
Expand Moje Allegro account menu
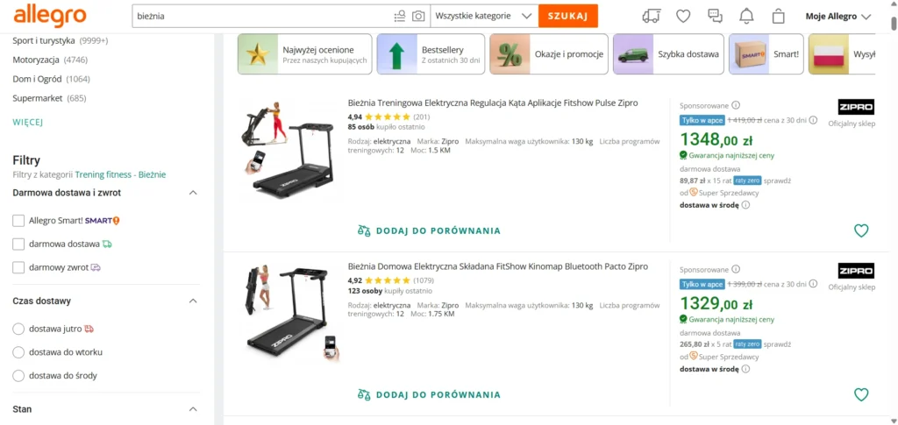click(837, 16)
